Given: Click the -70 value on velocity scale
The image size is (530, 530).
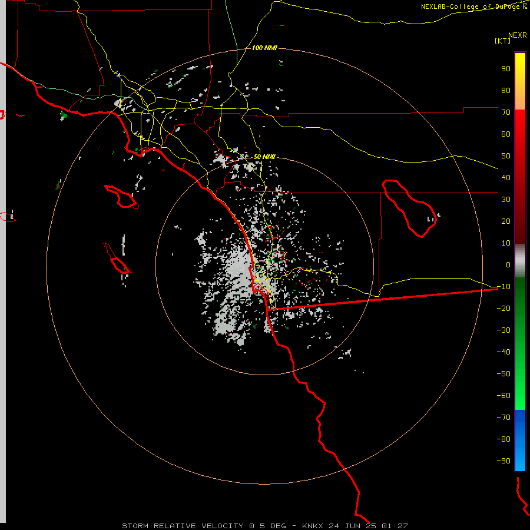Looking at the screenshot, I should tap(503, 418).
